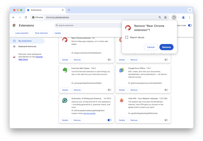Open Details on the card behind the dialog
203x141 pixels.
pyautogui.click(x=122, y=60)
